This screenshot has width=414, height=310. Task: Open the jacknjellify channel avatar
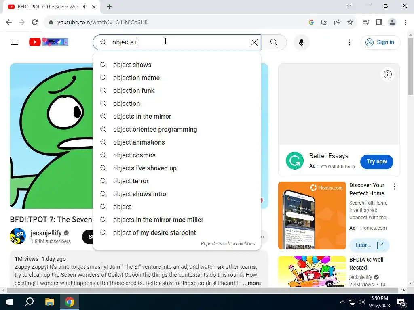[x=18, y=236]
